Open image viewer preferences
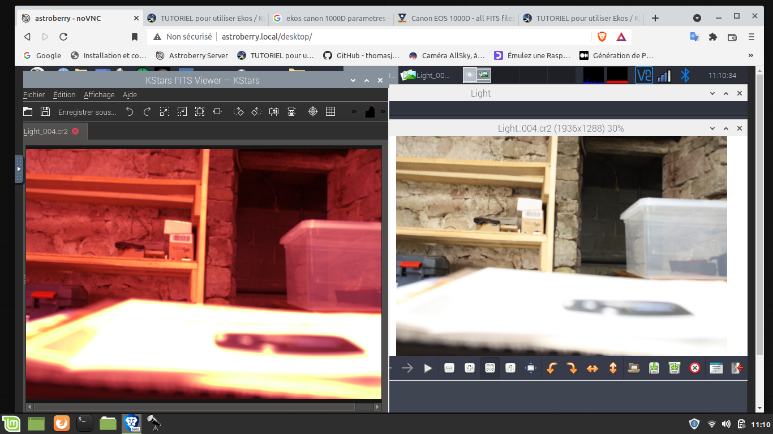Screen dimensions: 773x434 pos(716,368)
